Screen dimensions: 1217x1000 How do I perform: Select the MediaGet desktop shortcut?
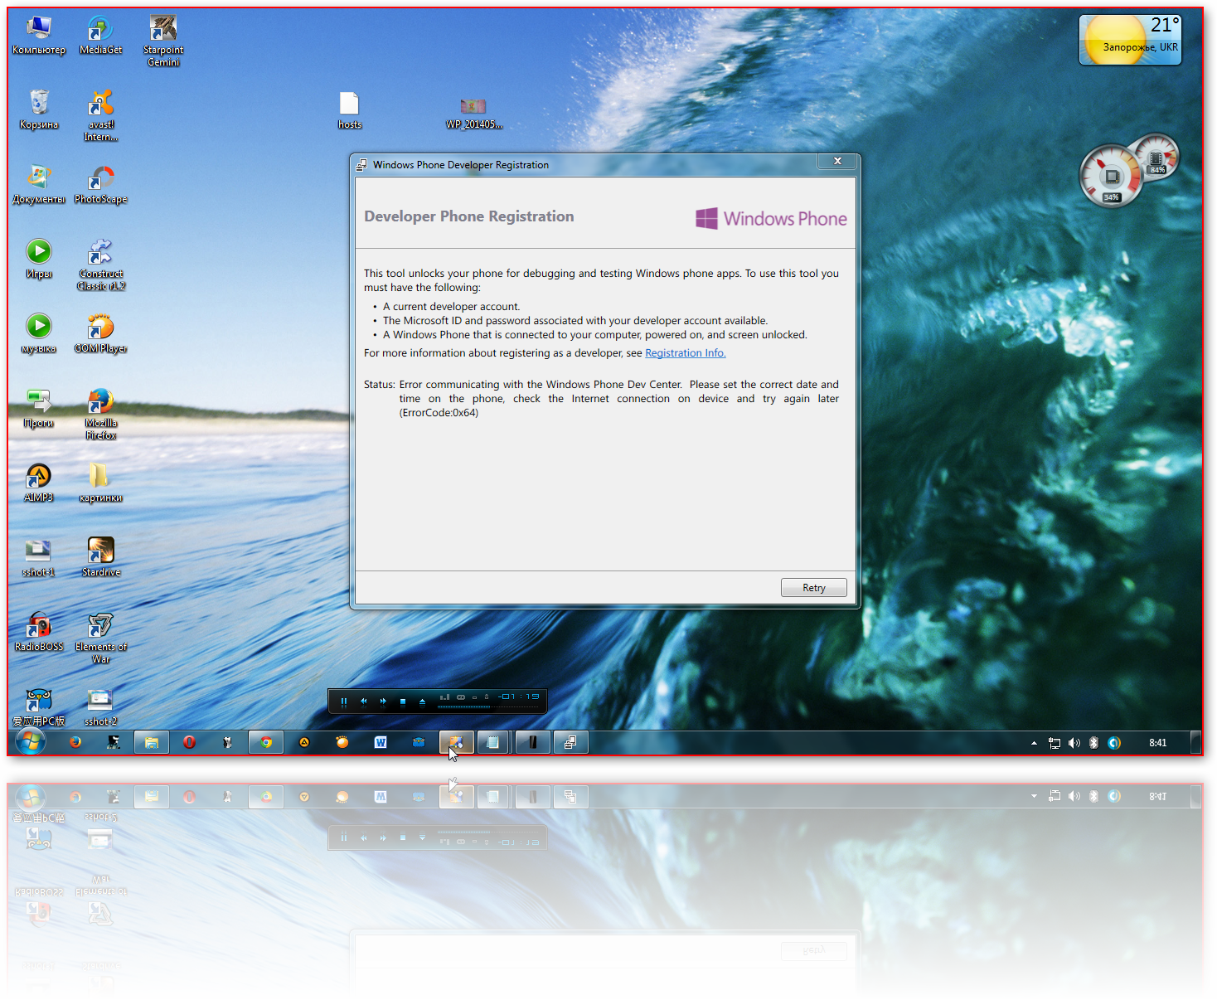(101, 36)
